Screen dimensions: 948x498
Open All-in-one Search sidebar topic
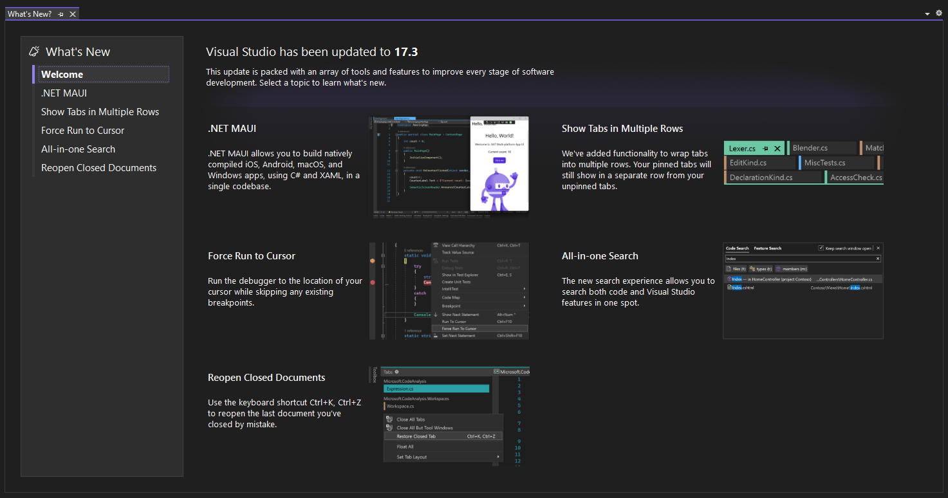click(78, 149)
